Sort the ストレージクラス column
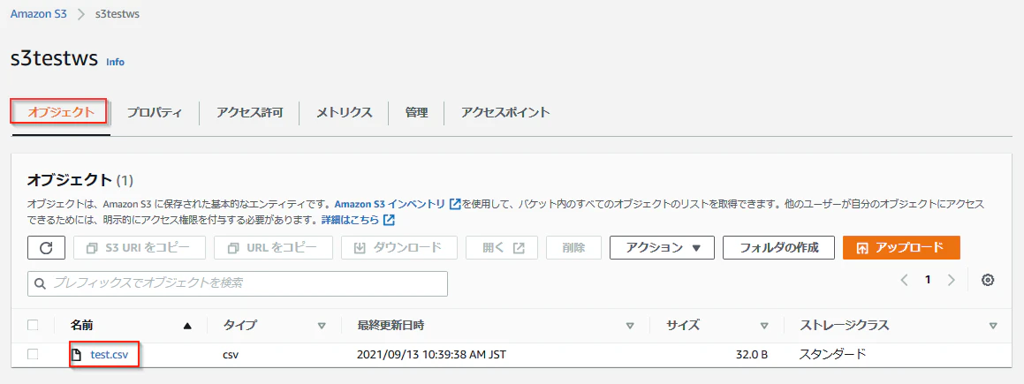 pos(993,326)
